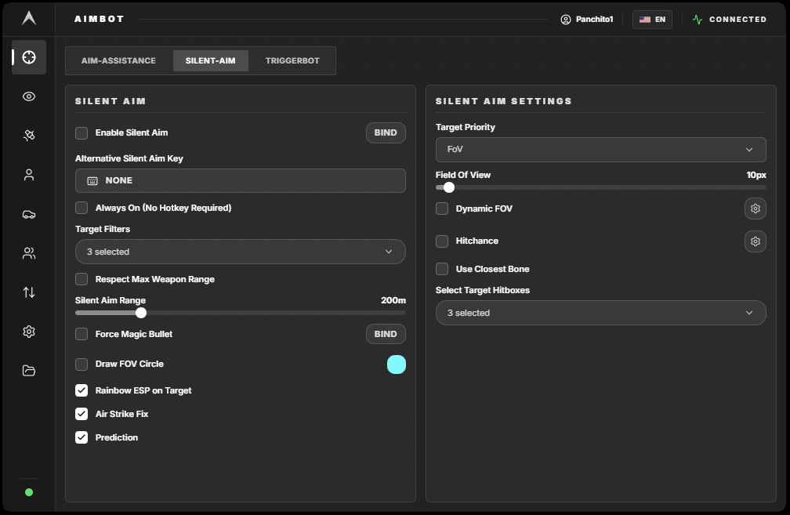The height and width of the screenshot is (515, 790).
Task: Click BIND button for Force Magic Bullet
Action: click(386, 334)
